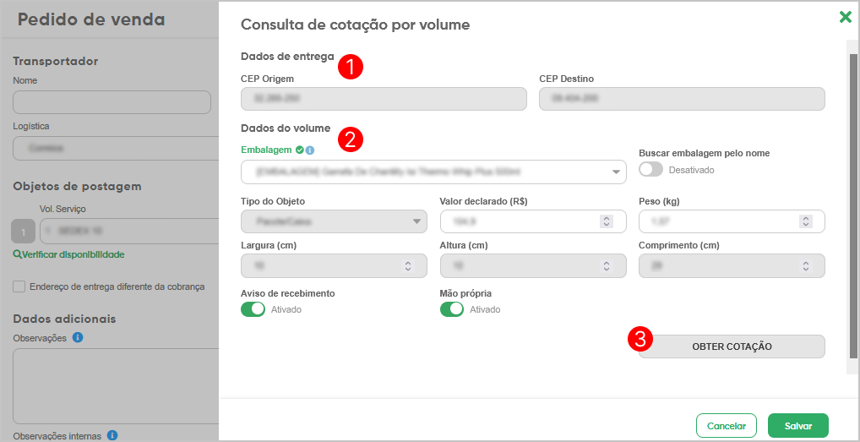Image resolution: width=860 pixels, height=442 pixels.
Task: Open info icon beside Observações internas
Action: [x=112, y=435]
